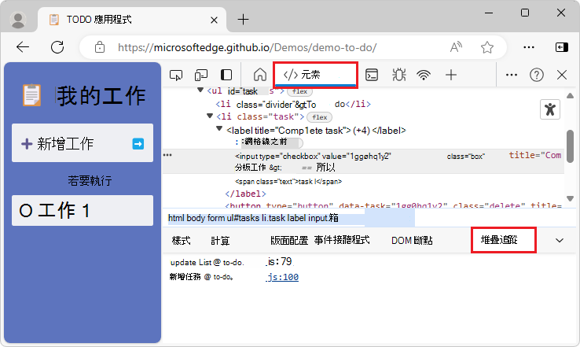Add more tools with plus icon
Image resolution: width=580 pixels, height=347 pixels.
click(451, 75)
